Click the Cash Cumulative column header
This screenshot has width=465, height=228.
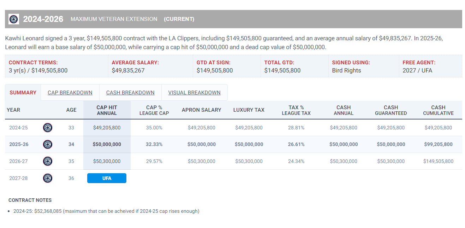[438, 110]
